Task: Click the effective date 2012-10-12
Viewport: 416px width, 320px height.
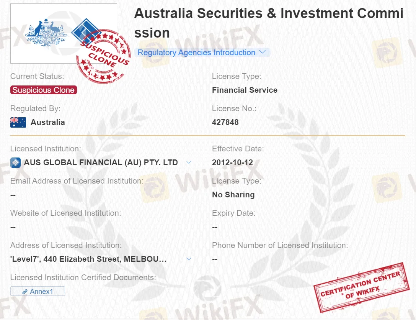Action: point(232,162)
